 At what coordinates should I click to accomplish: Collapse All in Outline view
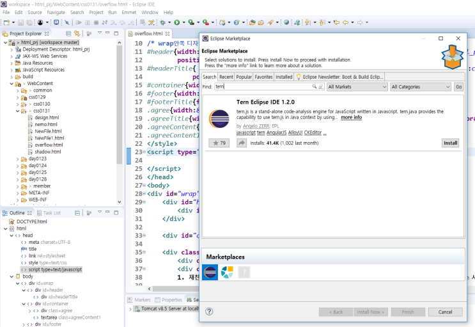(x=77, y=213)
